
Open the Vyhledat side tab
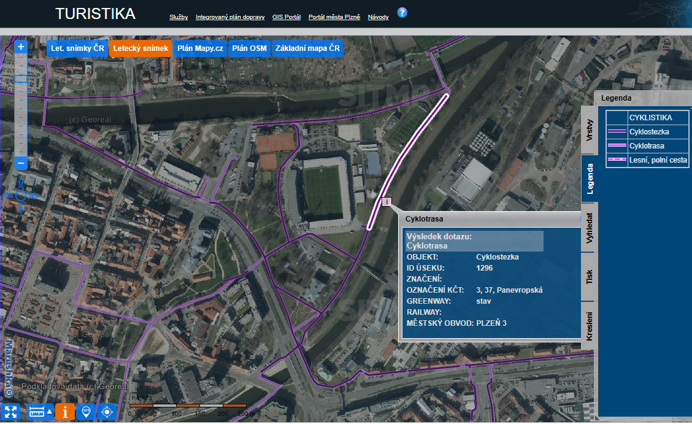[x=590, y=228]
